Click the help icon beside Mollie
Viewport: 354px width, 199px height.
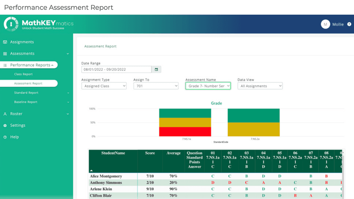tap(349, 24)
